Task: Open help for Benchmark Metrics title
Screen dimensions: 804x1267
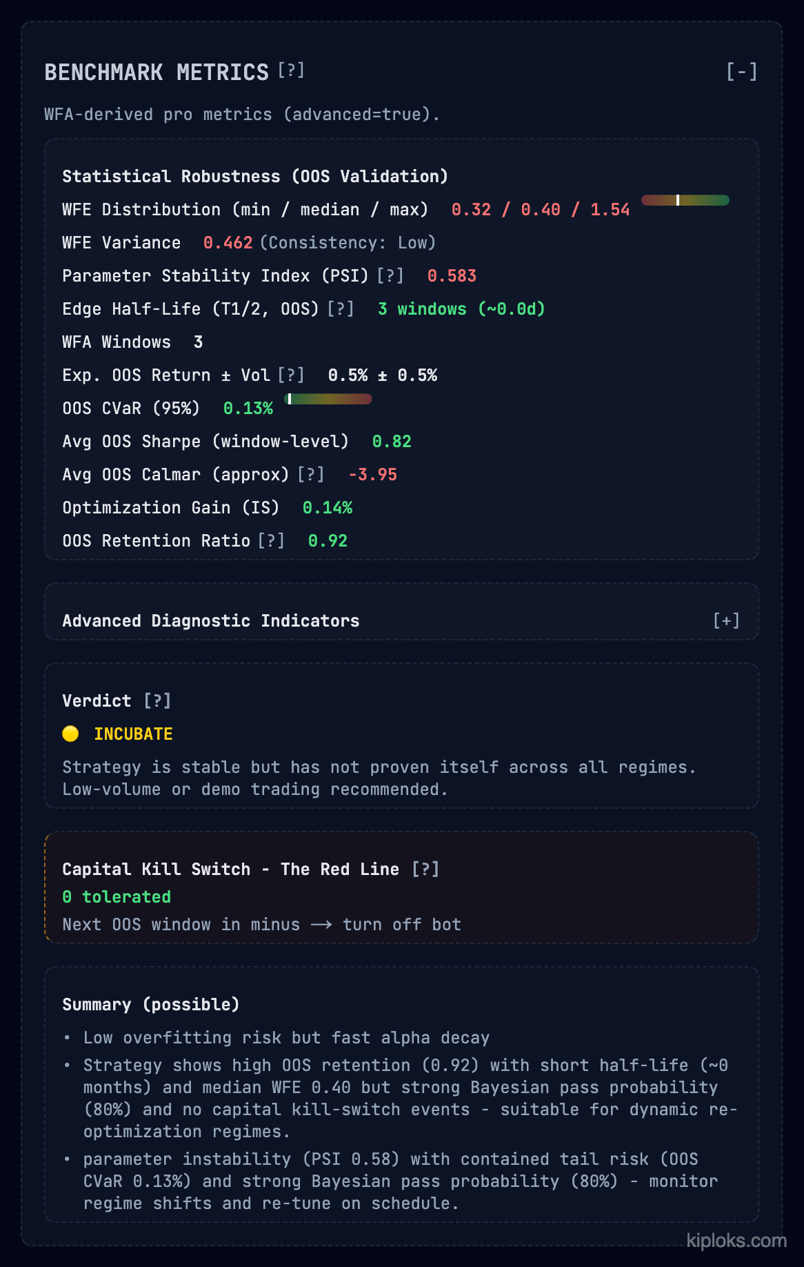Action: pos(290,71)
